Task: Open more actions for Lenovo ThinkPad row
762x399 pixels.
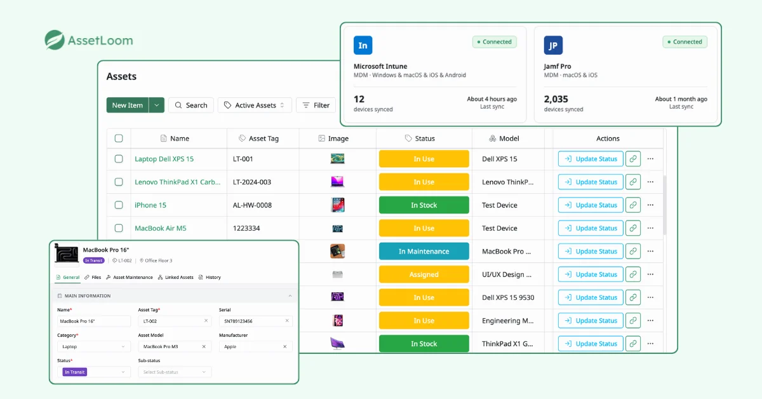Action: (650, 182)
